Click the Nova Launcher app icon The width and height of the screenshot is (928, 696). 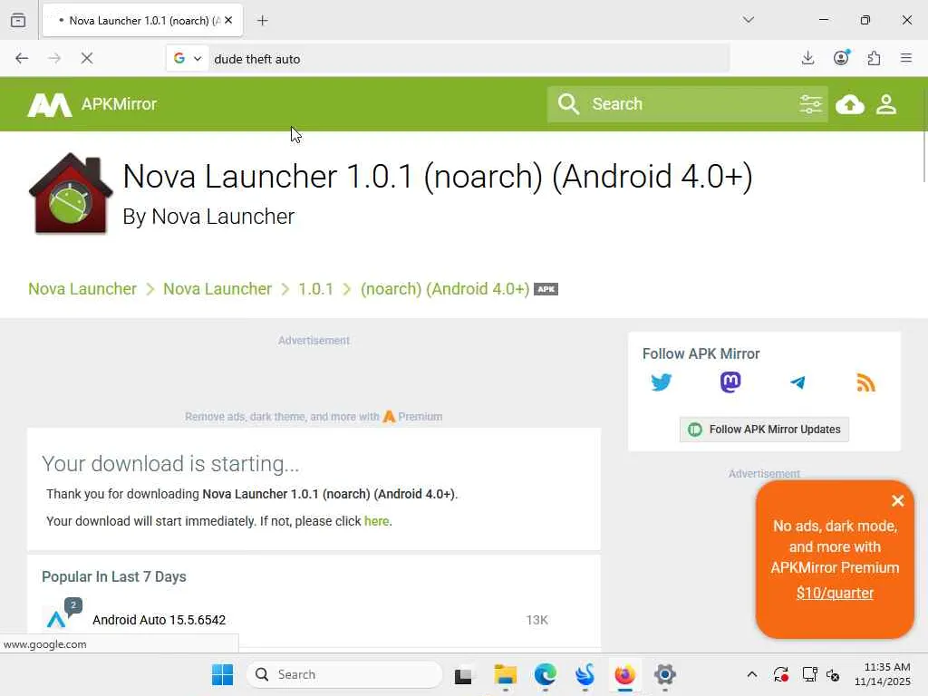pyautogui.click(x=71, y=193)
